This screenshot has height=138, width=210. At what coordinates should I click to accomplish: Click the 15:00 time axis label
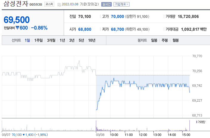pyautogui.click(x=186, y=135)
